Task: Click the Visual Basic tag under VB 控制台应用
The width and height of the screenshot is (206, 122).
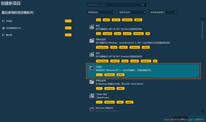Action: [x=102, y=47]
